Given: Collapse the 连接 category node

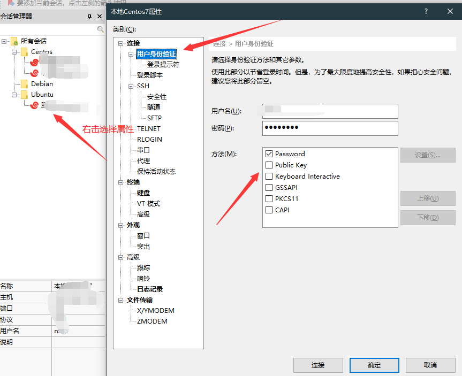Looking at the screenshot, I should (x=120, y=43).
